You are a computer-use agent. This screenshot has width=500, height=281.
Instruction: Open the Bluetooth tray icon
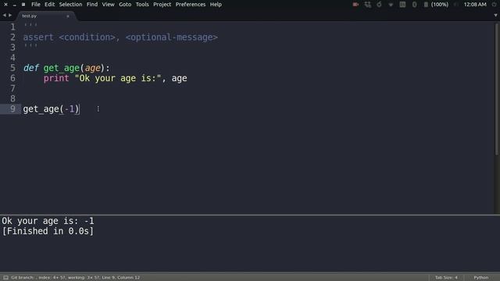pyautogui.click(x=414, y=5)
